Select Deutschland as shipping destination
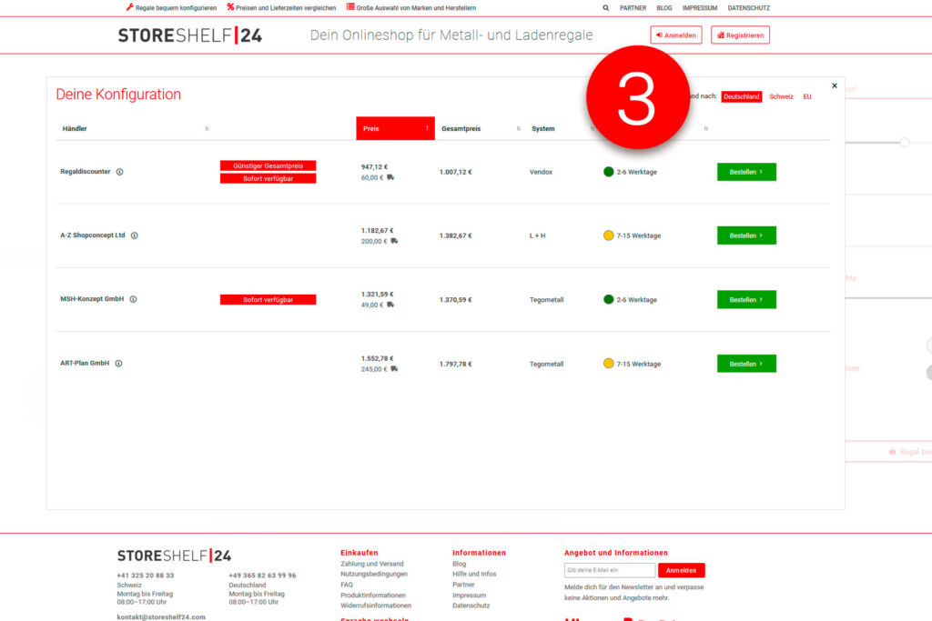Image resolution: width=932 pixels, height=621 pixels. coord(741,96)
